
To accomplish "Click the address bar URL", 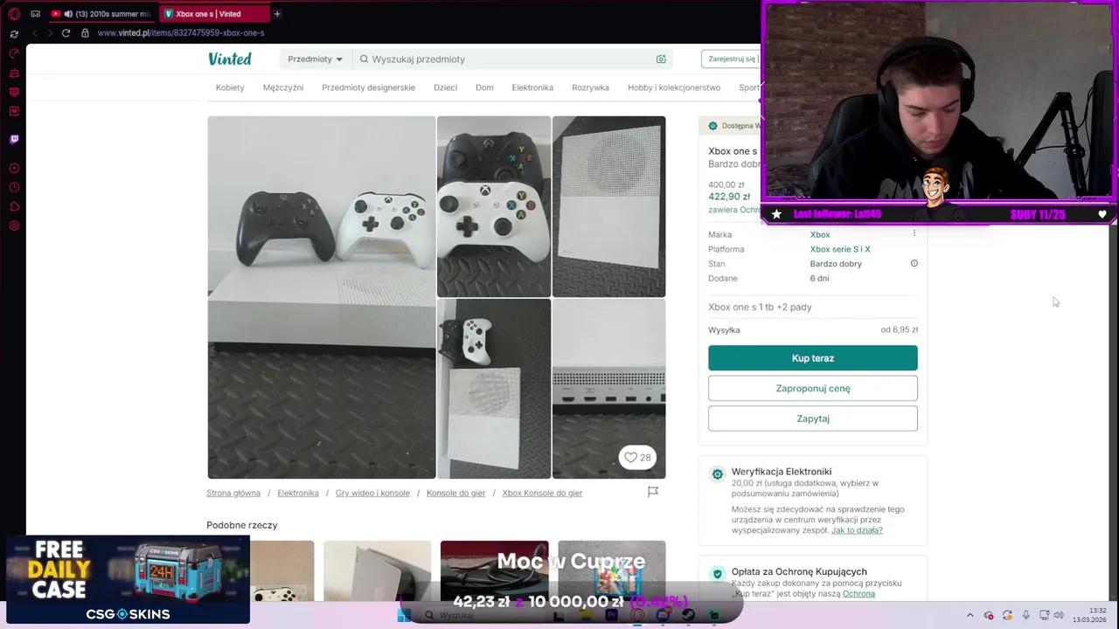I will pos(181,33).
